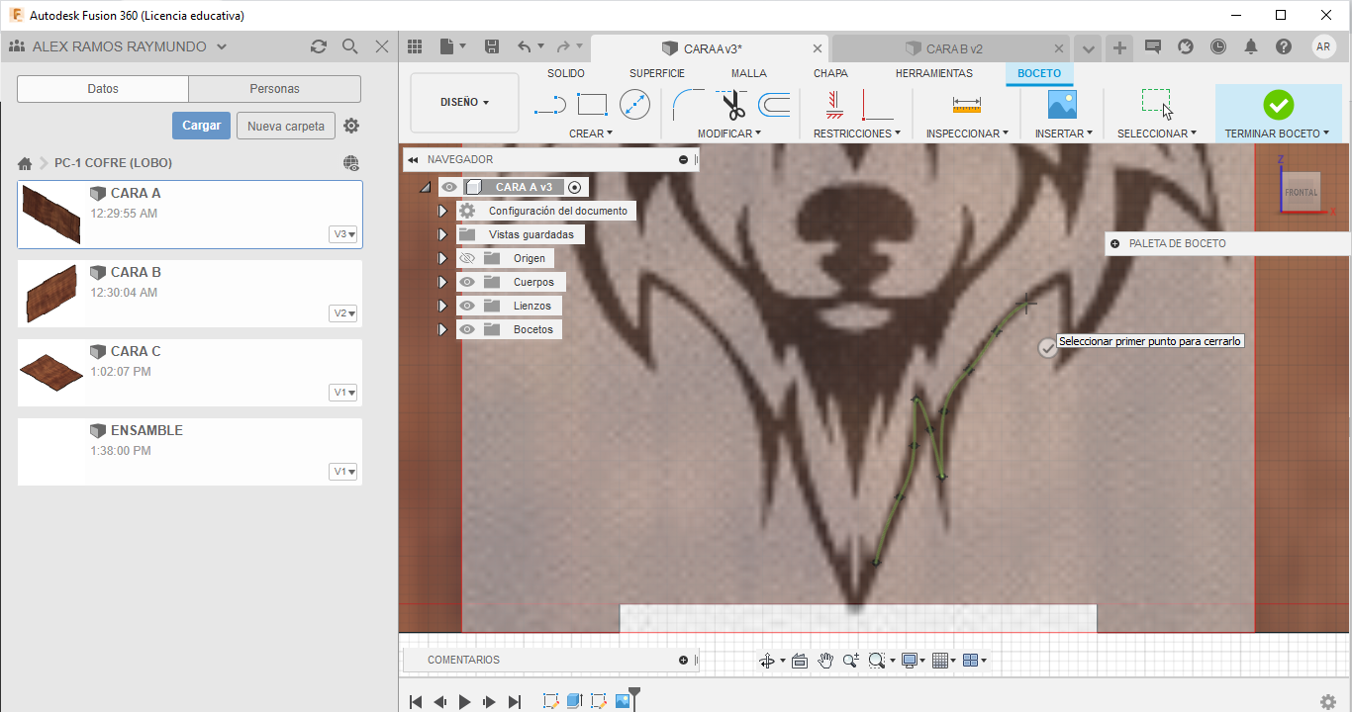Open the Help question mark menu
Screen dimensions: 1352x712
(x=1284, y=46)
